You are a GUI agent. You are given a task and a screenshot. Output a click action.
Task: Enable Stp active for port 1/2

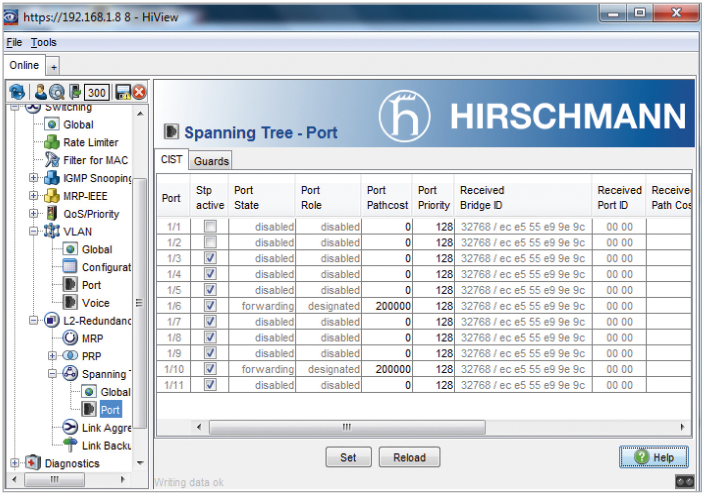pos(210,243)
